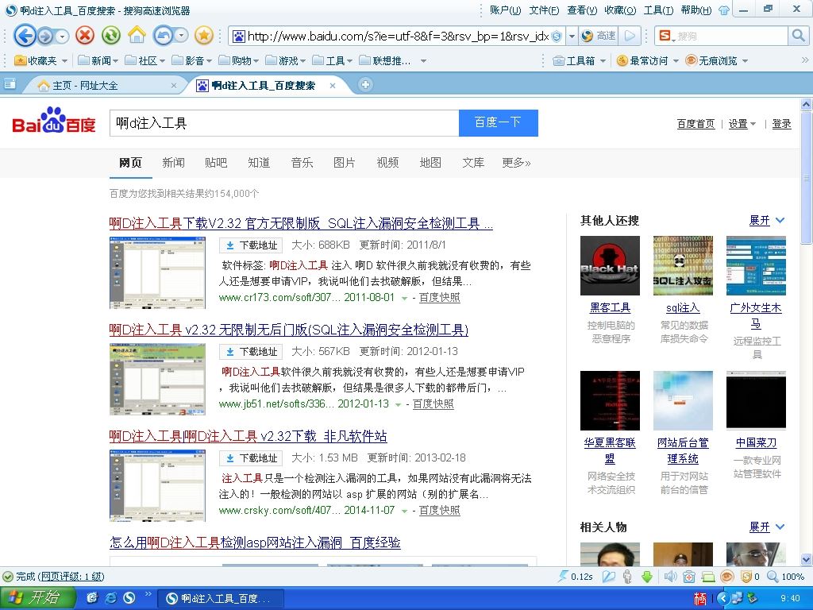Click the 开始 Start button

38,598
